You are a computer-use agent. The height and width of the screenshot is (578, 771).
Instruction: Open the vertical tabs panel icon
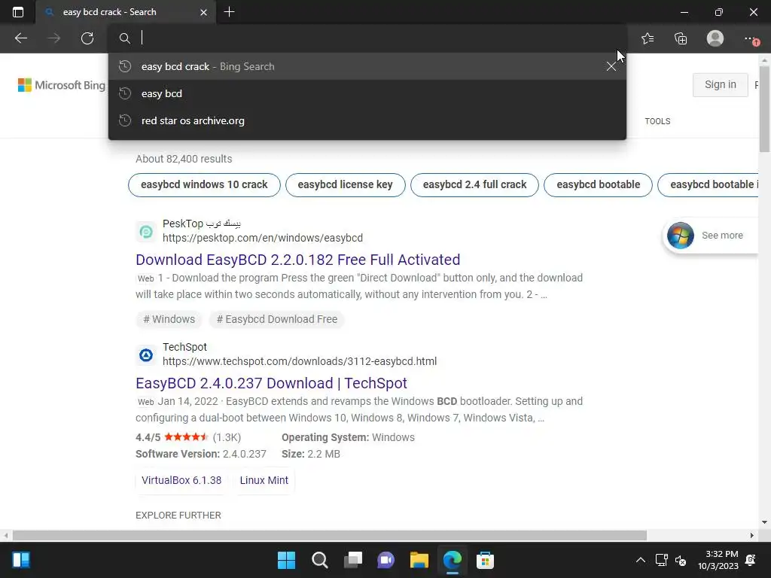point(18,12)
